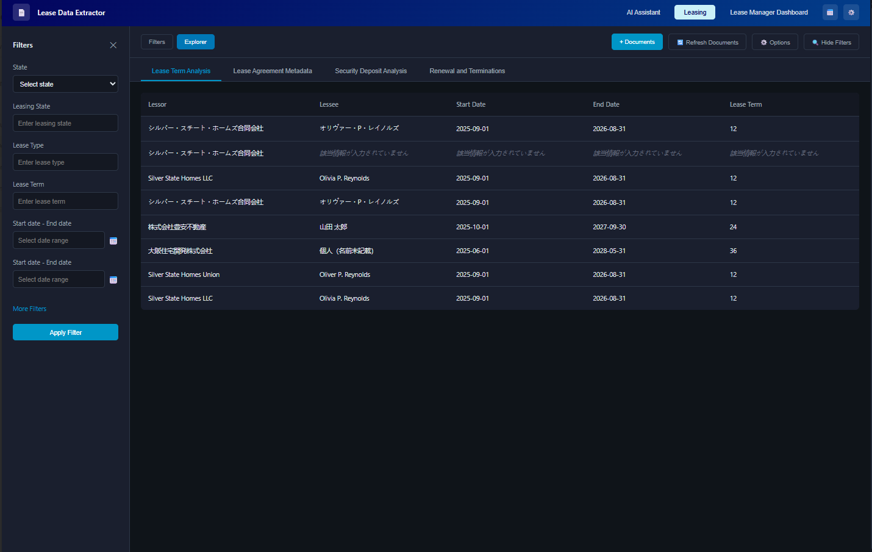This screenshot has width=872, height=552.
Task: Open the AI Assistant
Action: 643,12
